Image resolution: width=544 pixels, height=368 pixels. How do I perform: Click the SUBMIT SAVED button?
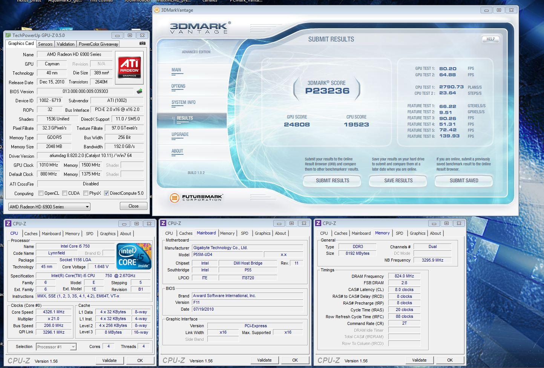(464, 181)
